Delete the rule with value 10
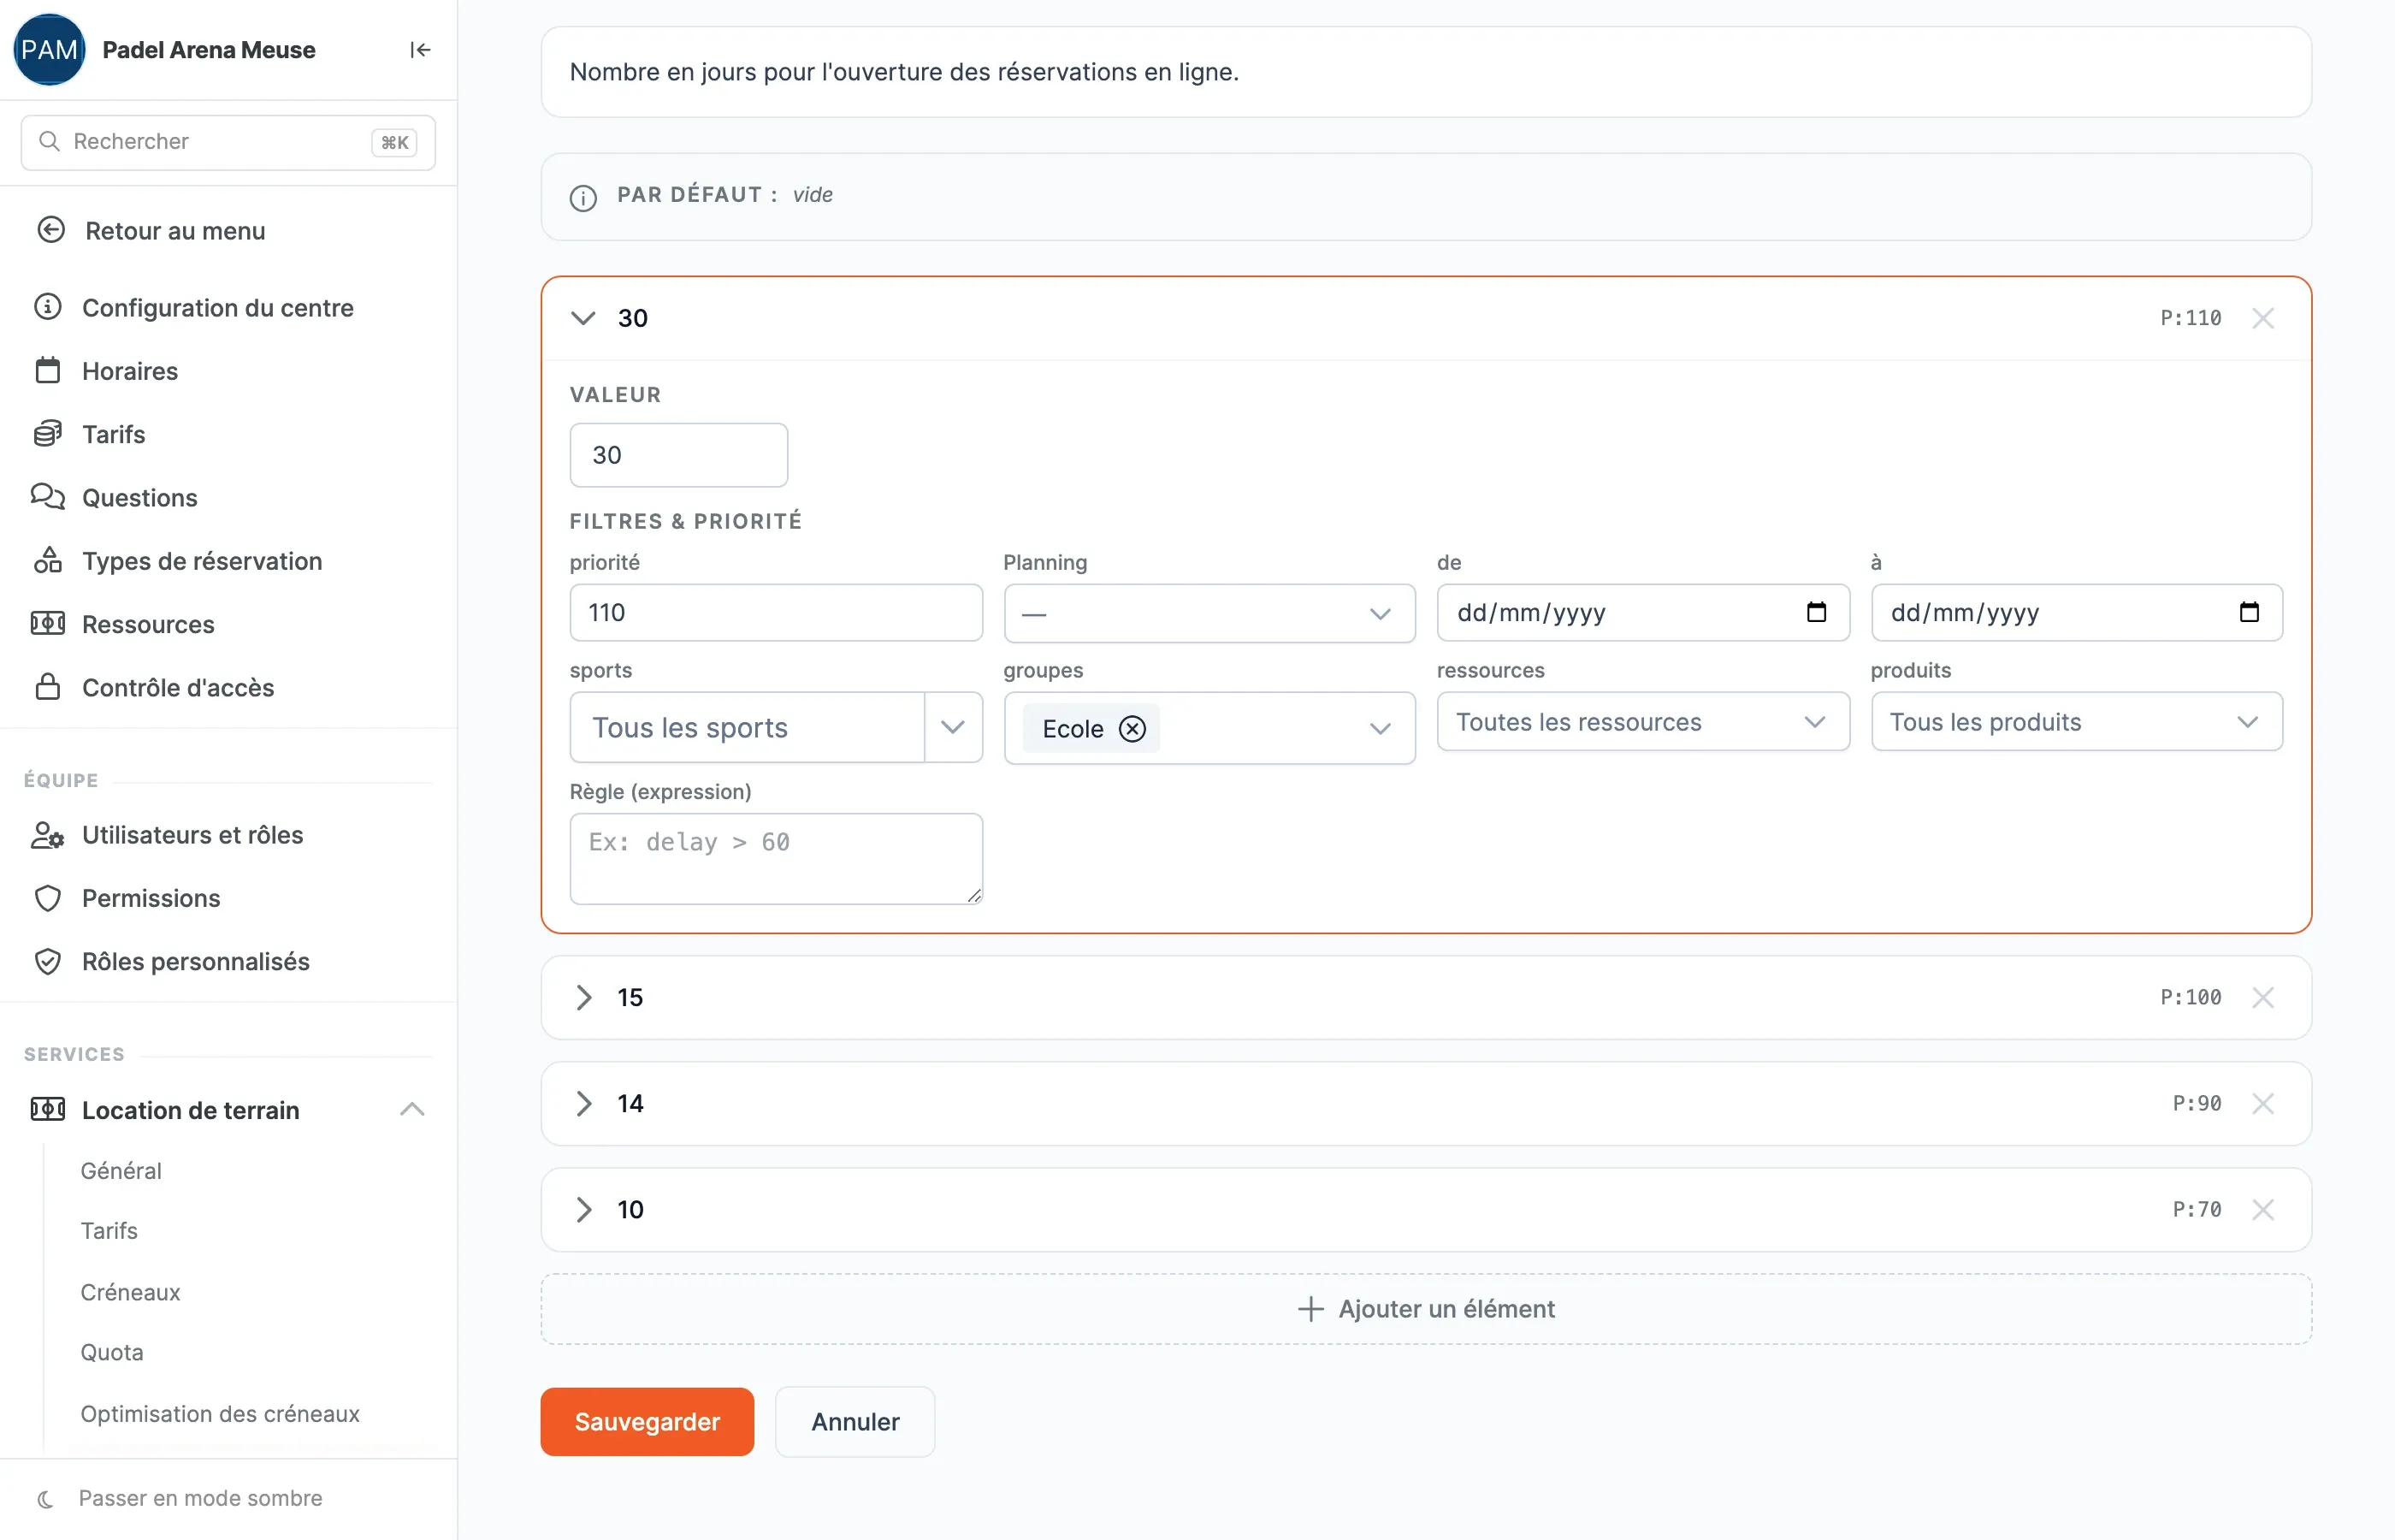This screenshot has height=1540, width=2395. click(x=2263, y=1209)
